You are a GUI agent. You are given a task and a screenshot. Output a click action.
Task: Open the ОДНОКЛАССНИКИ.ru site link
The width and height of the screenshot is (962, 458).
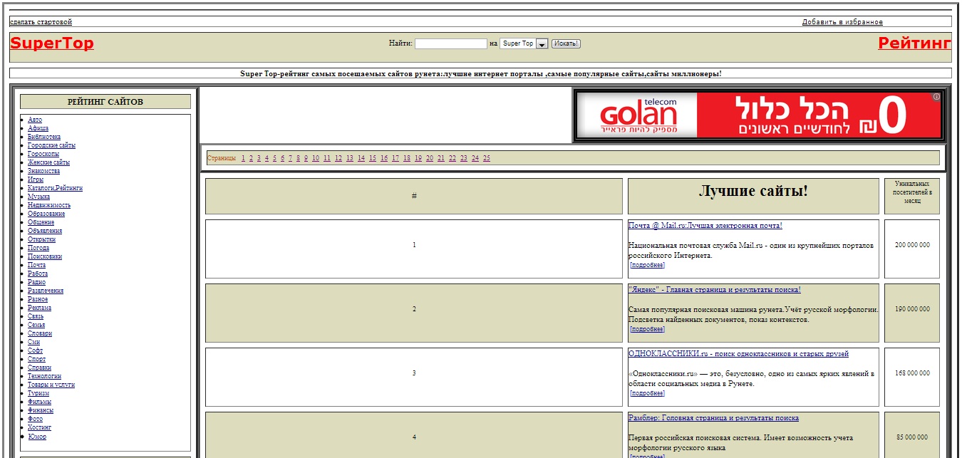(738, 354)
